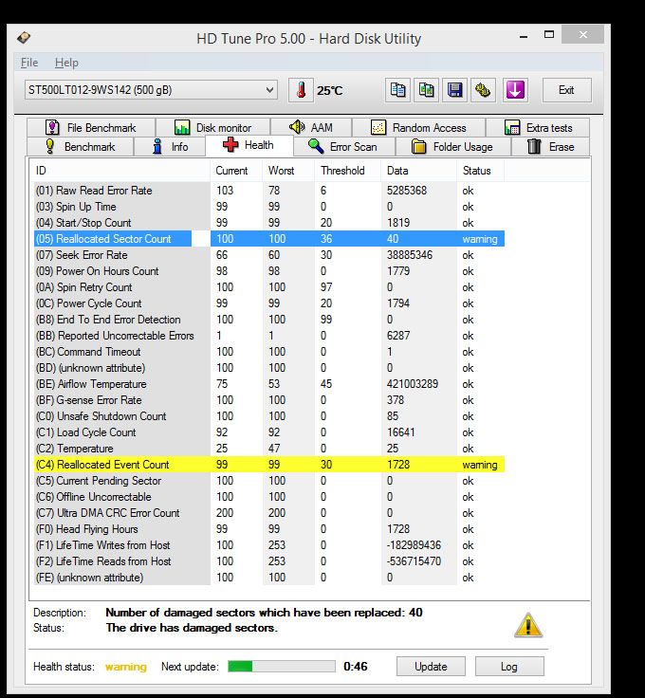Select the Raw Read Error Rate row
The width and height of the screenshot is (645, 698).
coord(268,191)
